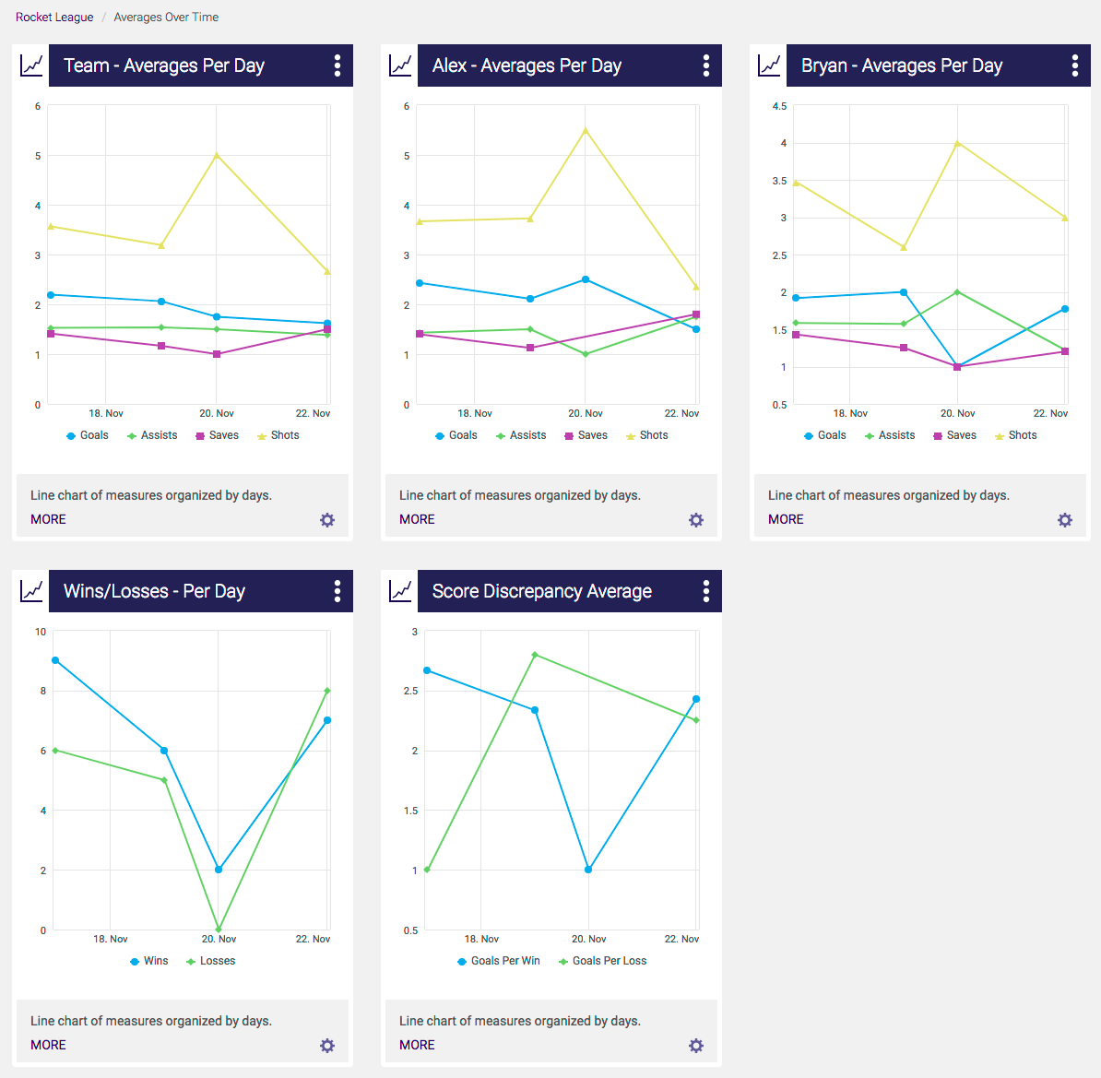
Task: Open the three-dot menu on Team card
Action: point(337,65)
